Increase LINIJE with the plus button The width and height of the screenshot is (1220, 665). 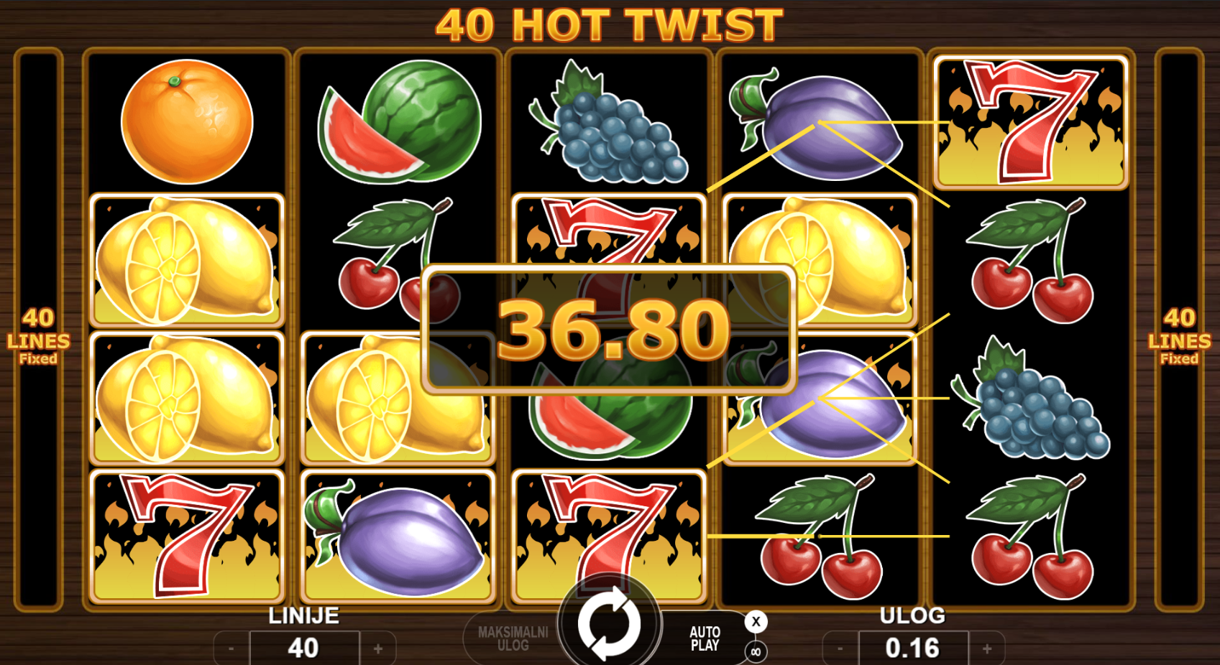point(378,648)
